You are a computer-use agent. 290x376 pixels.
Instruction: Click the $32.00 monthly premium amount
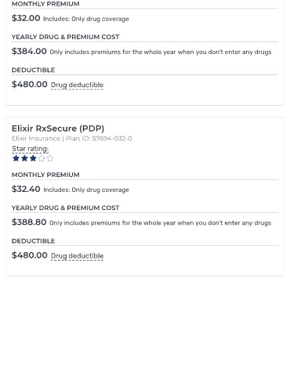(26, 18)
